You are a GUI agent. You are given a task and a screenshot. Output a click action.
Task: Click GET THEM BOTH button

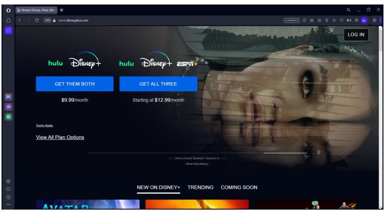coord(74,84)
